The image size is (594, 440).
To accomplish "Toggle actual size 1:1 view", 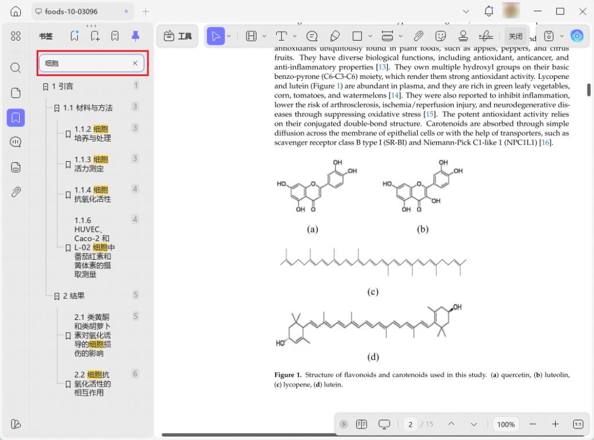I will tap(578, 424).
